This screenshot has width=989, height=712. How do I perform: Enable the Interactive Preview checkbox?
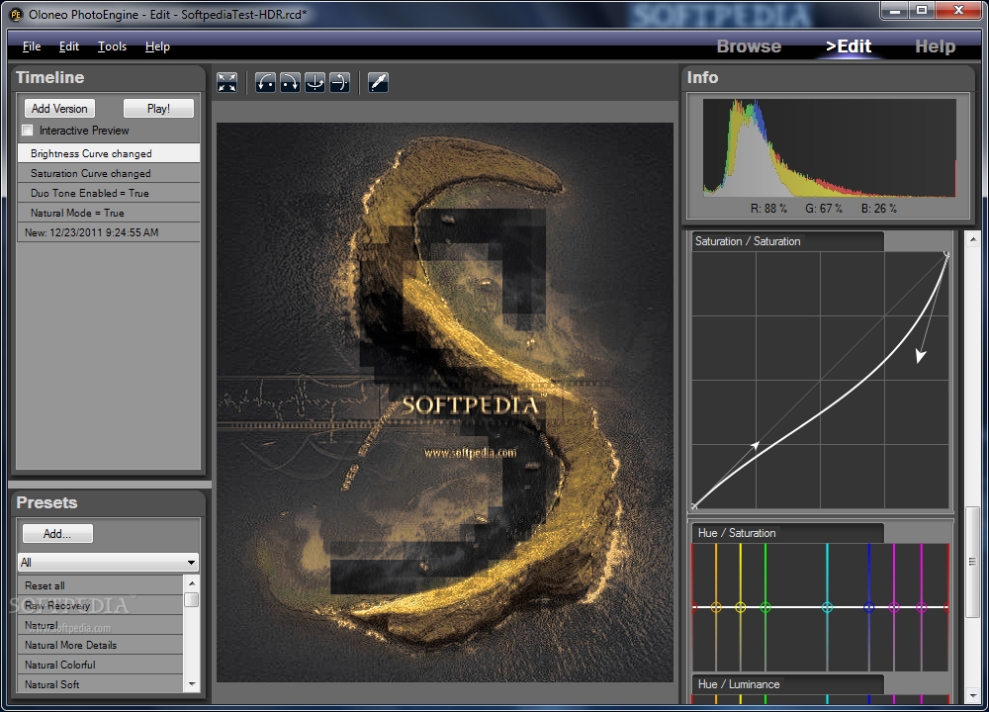27,131
